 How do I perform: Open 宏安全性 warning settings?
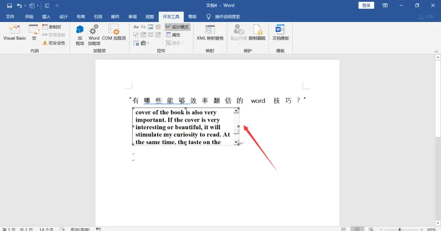point(53,43)
